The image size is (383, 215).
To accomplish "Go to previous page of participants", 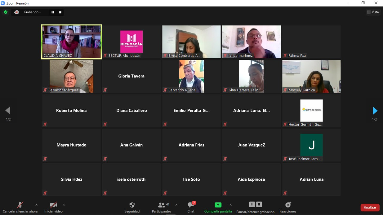I will point(8,111).
